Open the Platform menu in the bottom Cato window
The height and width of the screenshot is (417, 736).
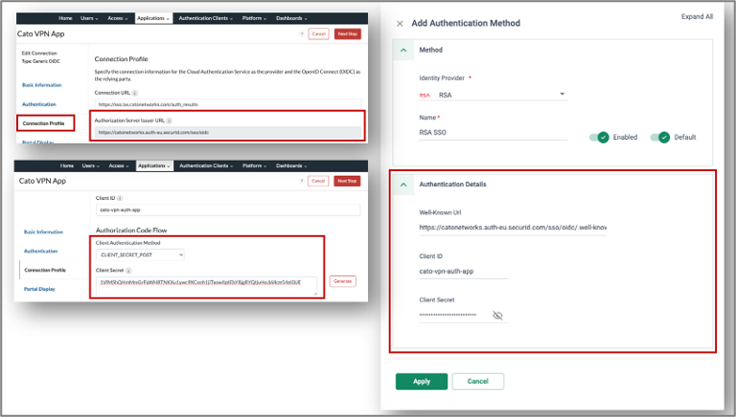coord(254,165)
